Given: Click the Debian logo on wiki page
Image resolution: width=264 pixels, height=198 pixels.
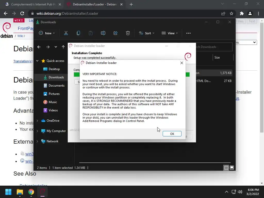Looking at the screenshot, I should (7, 30).
